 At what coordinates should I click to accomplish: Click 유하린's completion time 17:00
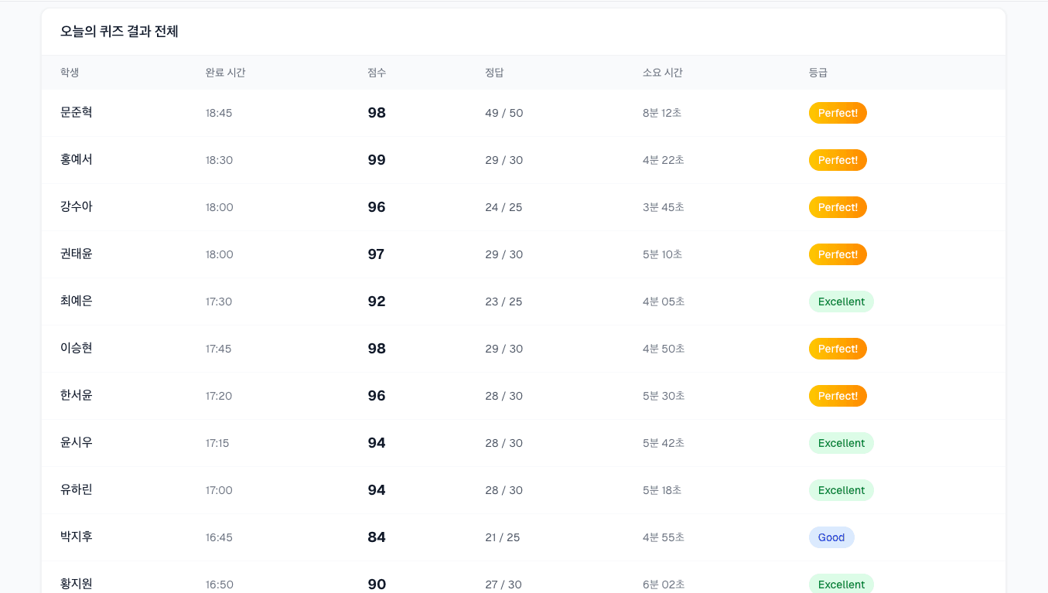[x=219, y=490]
